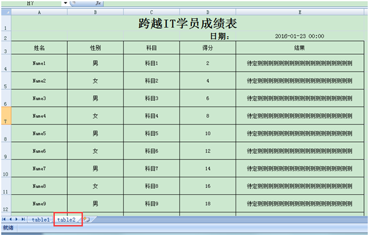Click the score cell with value 10
Viewport: 369px width, 236px height.
pos(208,133)
